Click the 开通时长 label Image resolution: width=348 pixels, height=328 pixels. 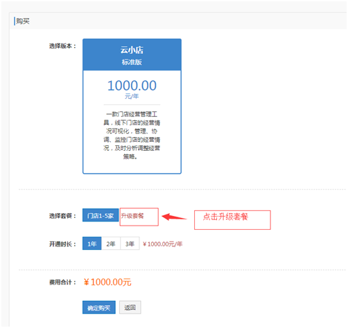62,244
